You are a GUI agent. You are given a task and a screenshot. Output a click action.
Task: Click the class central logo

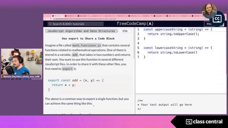click(204, 122)
